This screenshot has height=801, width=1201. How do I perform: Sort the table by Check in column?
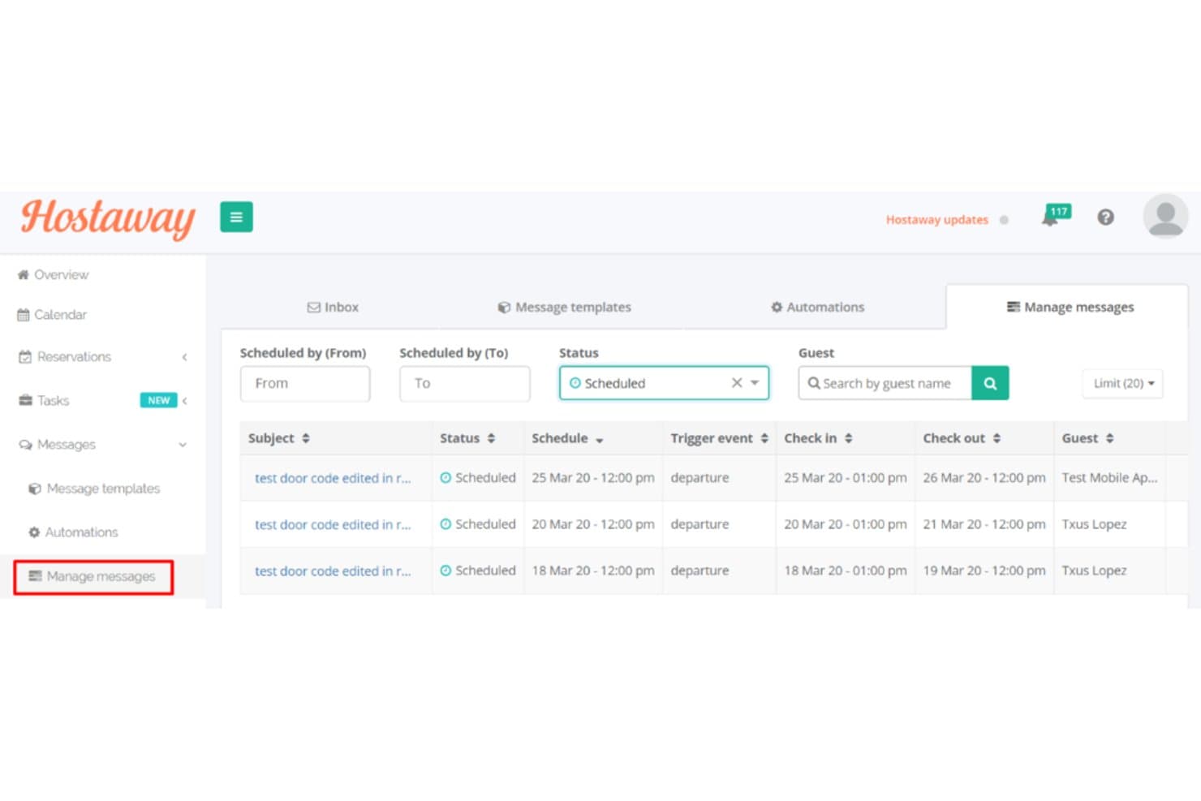[x=818, y=438]
